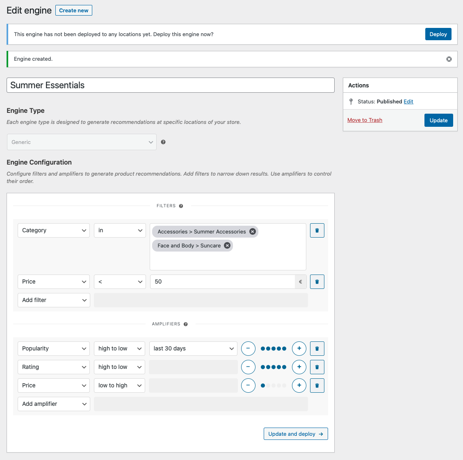Open the Add filter dropdown

(54, 300)
